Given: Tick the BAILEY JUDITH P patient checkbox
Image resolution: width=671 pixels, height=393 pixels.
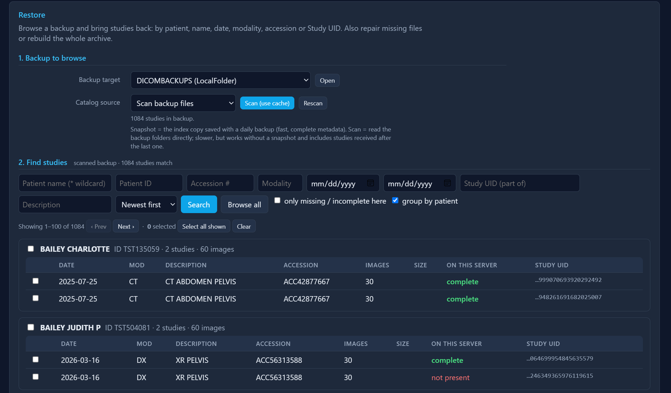Looking at the screenshot, I should [31, 327].
